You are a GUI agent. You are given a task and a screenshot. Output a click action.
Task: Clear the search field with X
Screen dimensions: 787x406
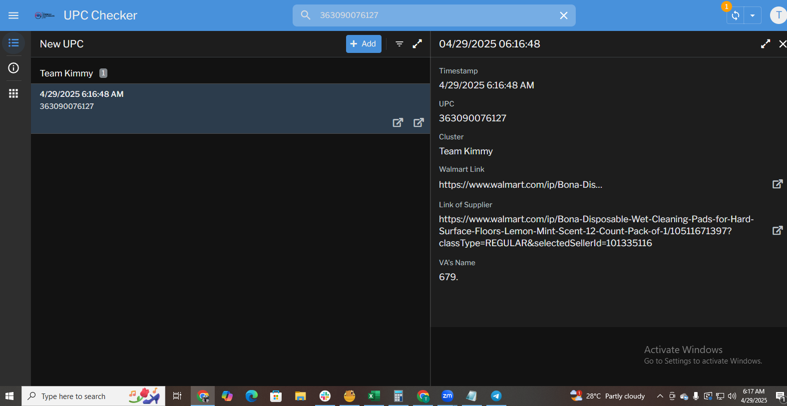click(564, 15)
